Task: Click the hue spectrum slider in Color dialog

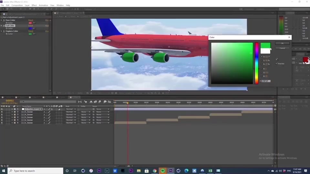Action: pyautogui.click(x=256, y=63)
